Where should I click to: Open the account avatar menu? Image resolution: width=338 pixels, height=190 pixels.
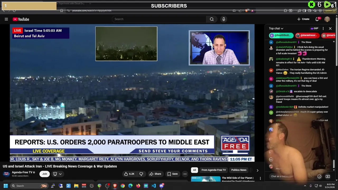coord(327,19)
